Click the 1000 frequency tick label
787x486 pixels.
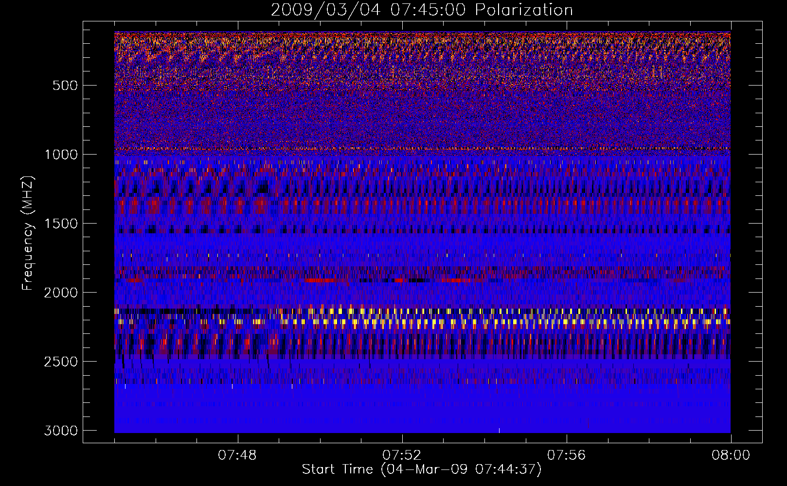61,155
